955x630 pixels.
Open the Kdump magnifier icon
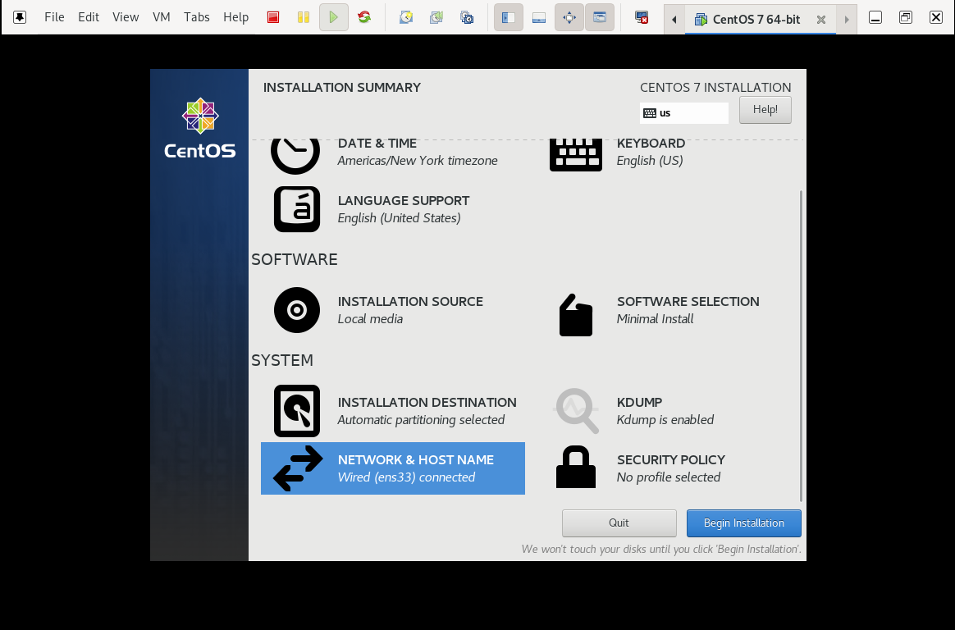(x=576, y=411)
